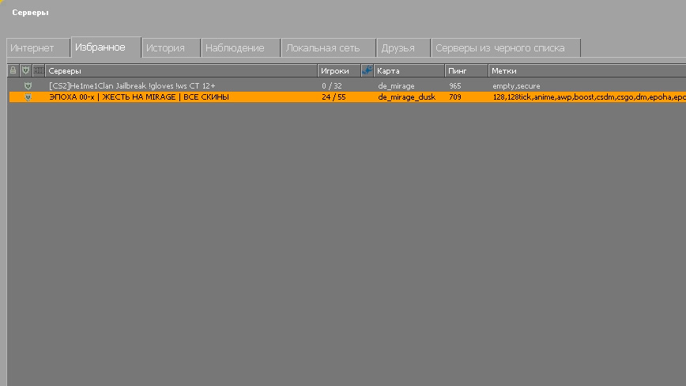Sort by the replay icon column header
Image resolution: width=686 pixels, height=386 pixels.
(39, 70)
